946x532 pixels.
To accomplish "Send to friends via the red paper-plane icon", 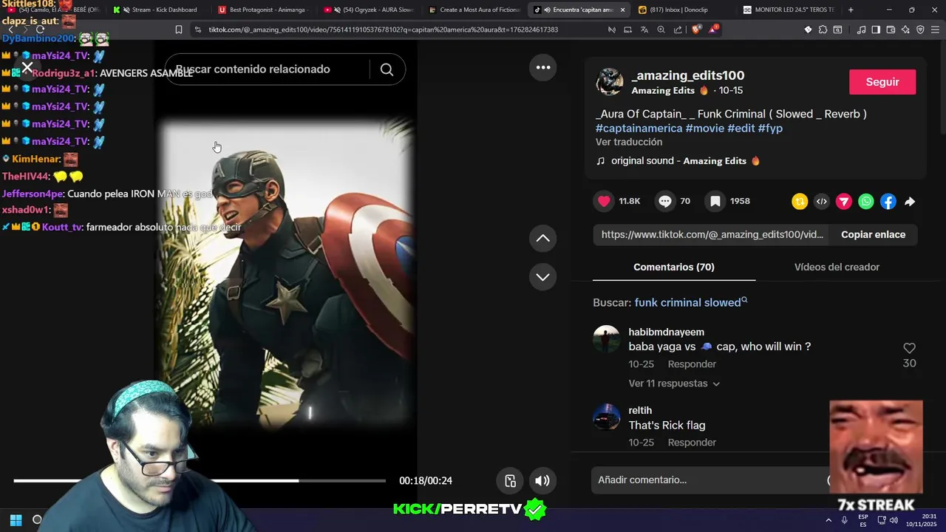I will (x=844, y=202).
